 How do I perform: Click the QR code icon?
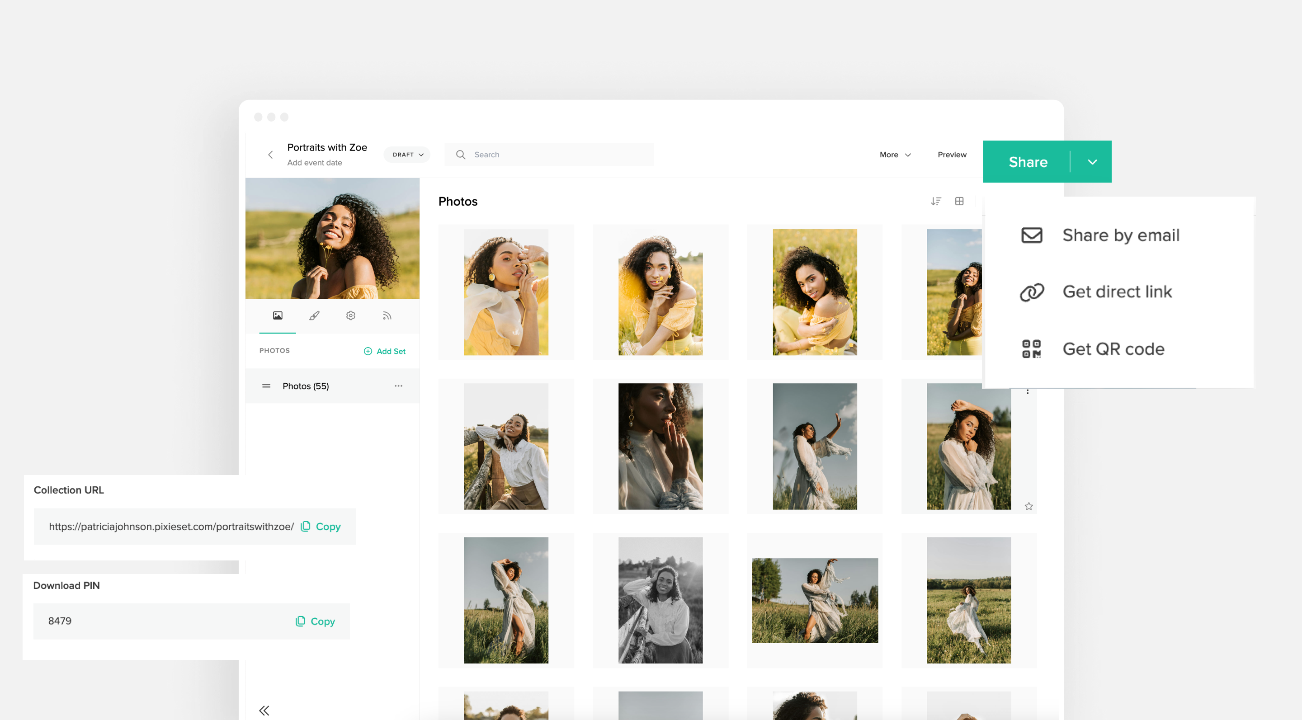[1032, 349]
